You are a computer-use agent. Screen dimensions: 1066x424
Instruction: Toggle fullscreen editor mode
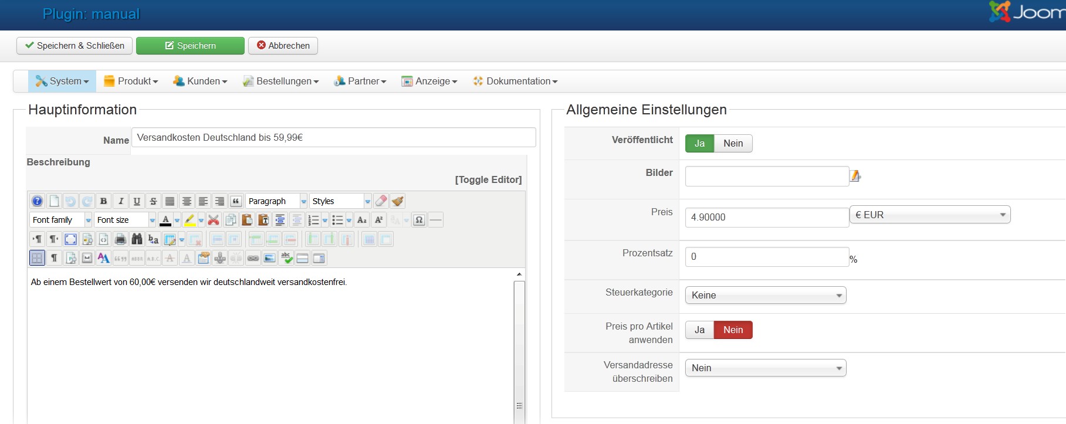point(70,239)
